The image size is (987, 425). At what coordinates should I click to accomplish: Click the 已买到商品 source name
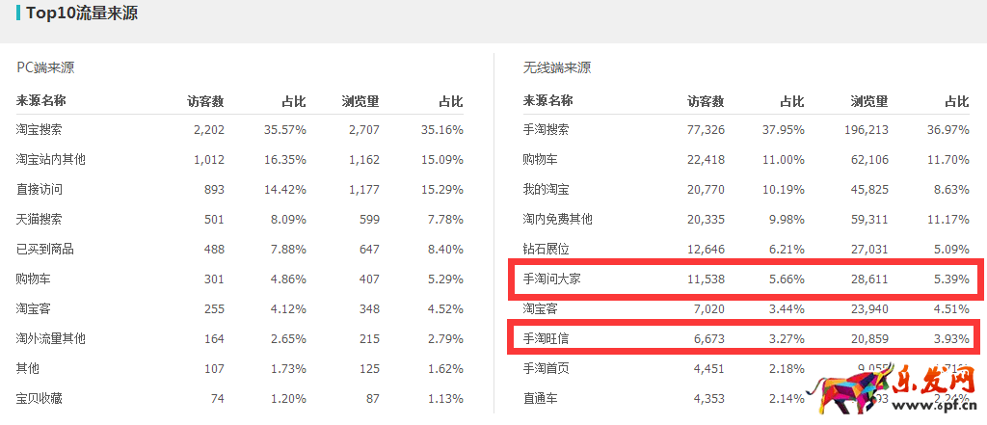(x=45, y=249)
